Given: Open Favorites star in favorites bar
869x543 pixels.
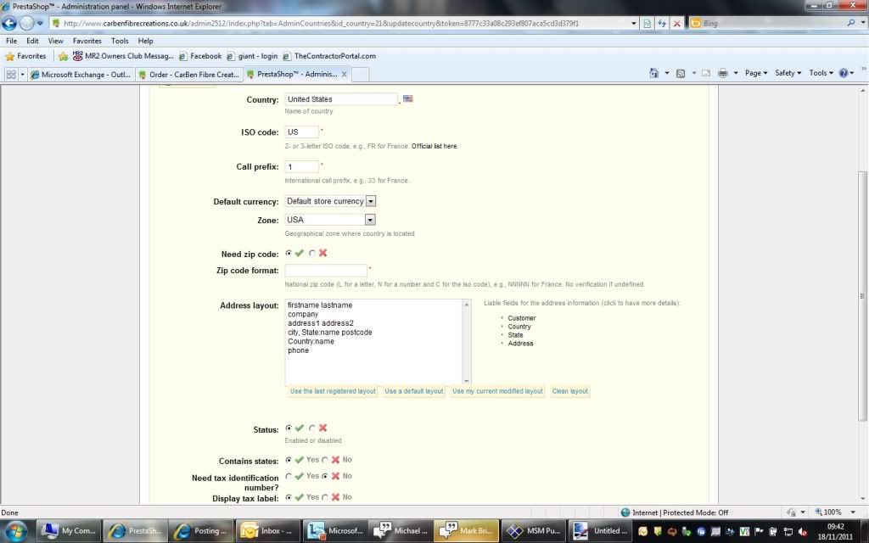Looking at the screenshot, I should point(25,56).
